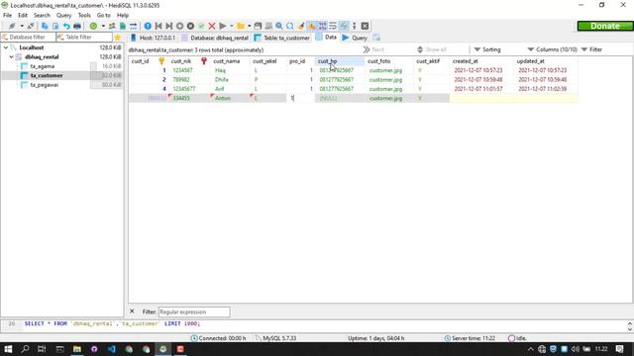The image size is (634, 356).
Task: Click the yellow star favorites icon
Action: click(x=118, y=38)
